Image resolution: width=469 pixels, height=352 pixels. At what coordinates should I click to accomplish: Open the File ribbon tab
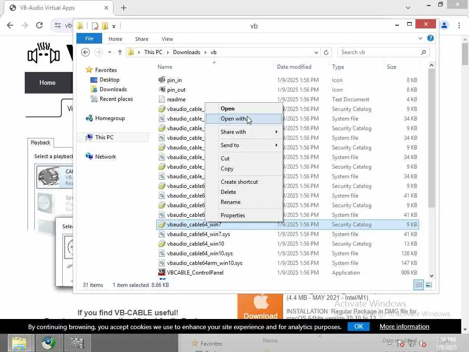(x=89, y=38)
